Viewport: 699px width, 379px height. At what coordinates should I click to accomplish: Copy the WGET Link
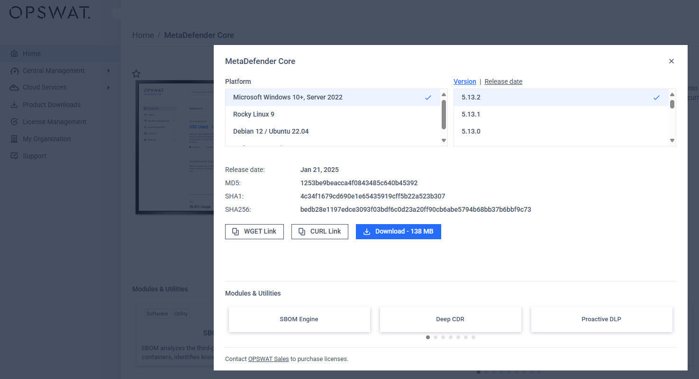pos(254,232)
